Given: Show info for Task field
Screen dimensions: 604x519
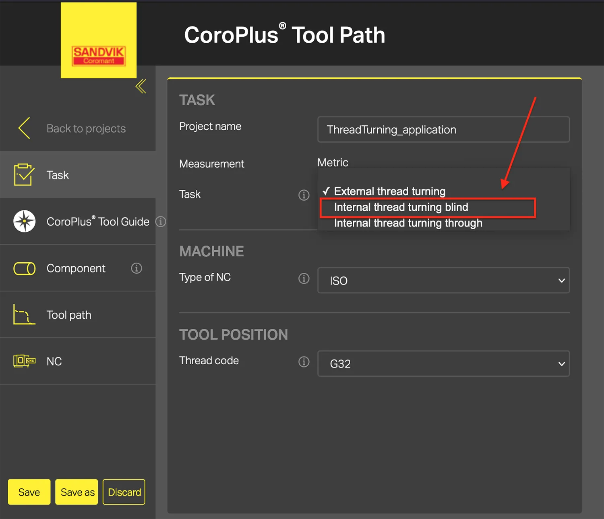Looking at the screenshot, I should tap(304, 195).
